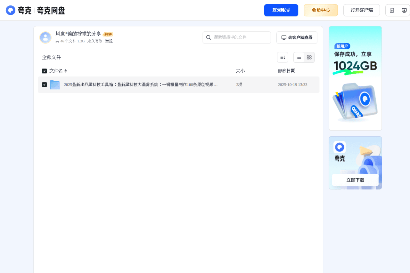410x273 pixels.
Task: Click the 举报 link
Action: (x=109, y=41)
